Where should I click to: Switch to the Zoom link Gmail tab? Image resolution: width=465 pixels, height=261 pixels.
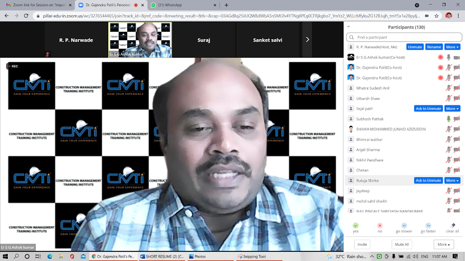coord(39,5)
